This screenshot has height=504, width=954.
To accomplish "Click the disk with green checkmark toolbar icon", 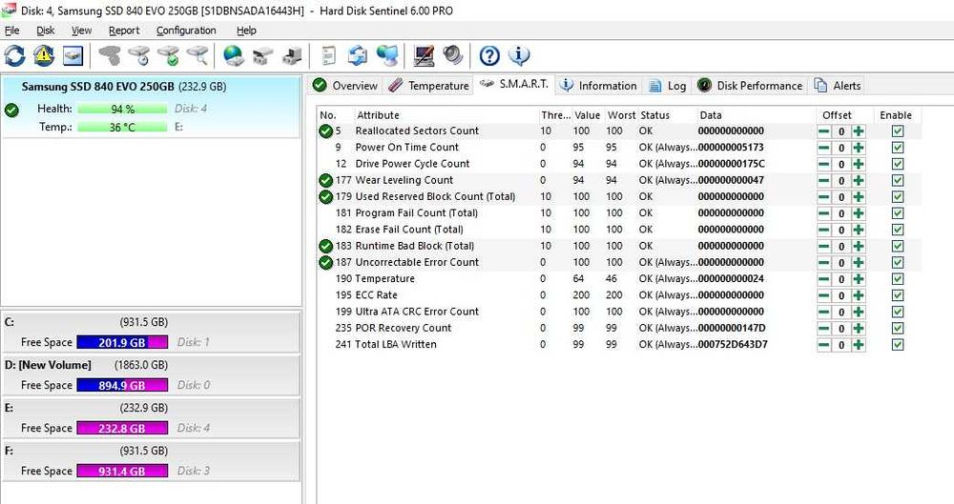I will tap(169, 56).
